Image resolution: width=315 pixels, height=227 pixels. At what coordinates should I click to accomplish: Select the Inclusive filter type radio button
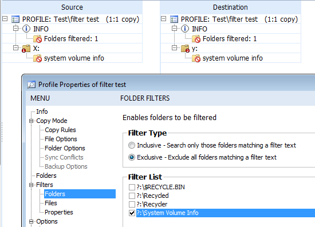click(x=132, y=145)
